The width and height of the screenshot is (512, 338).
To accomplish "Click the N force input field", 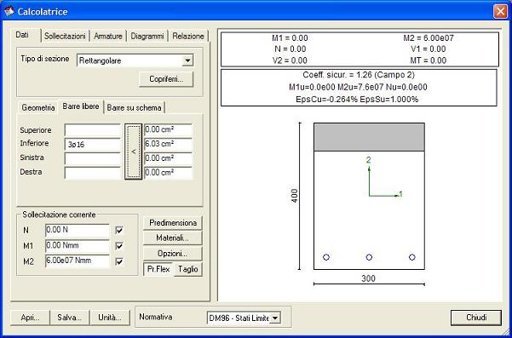I will (x=78, y=231).
